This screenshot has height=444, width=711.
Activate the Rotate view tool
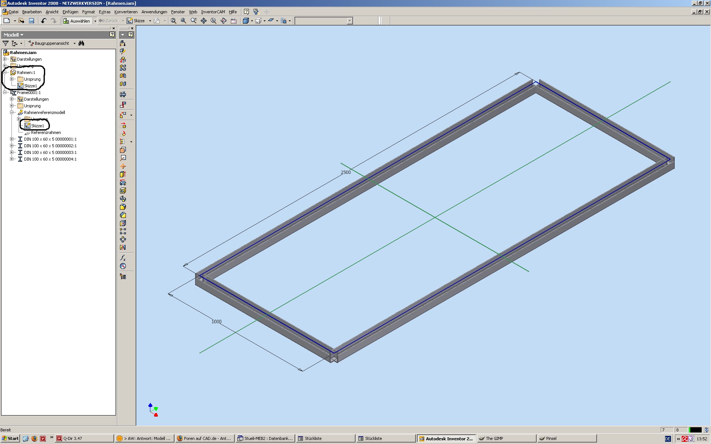tap(224, 21)
